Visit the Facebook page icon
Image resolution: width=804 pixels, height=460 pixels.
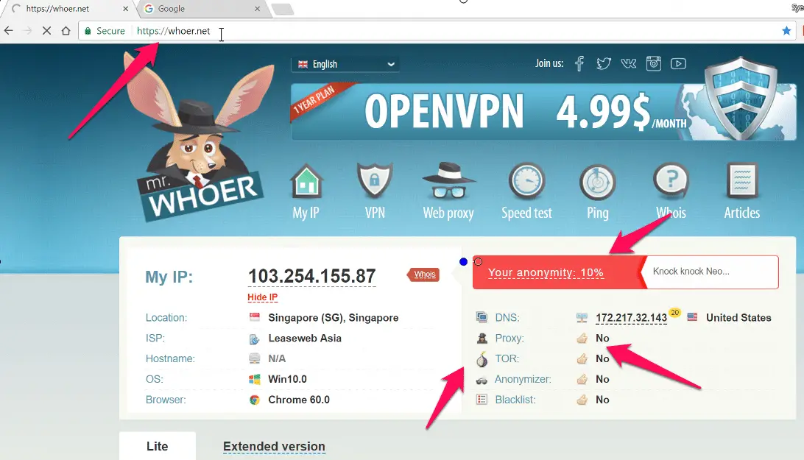tap(579, 63)
